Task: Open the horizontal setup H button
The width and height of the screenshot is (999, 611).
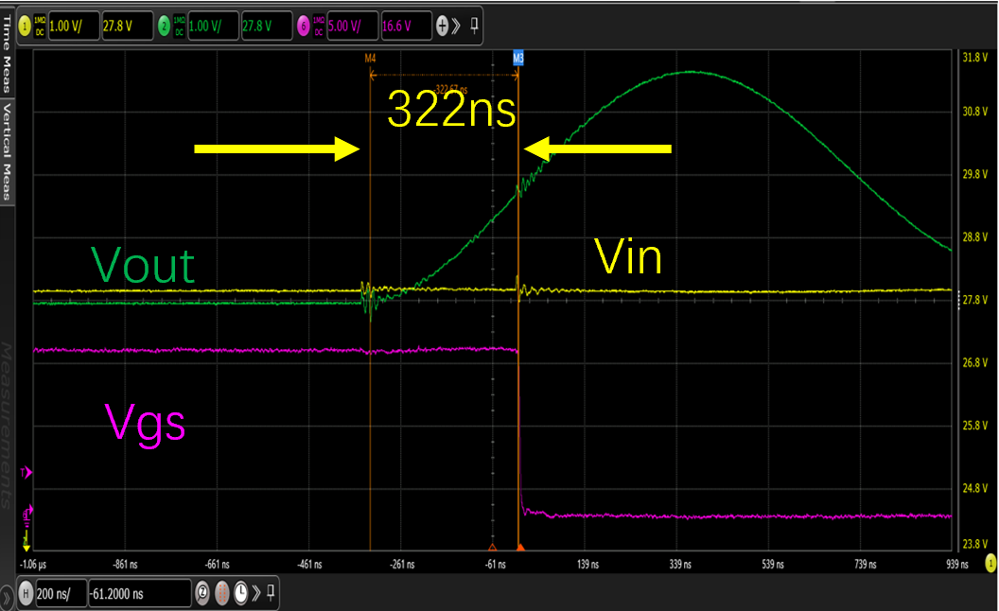Action: [x=26, y=593]
